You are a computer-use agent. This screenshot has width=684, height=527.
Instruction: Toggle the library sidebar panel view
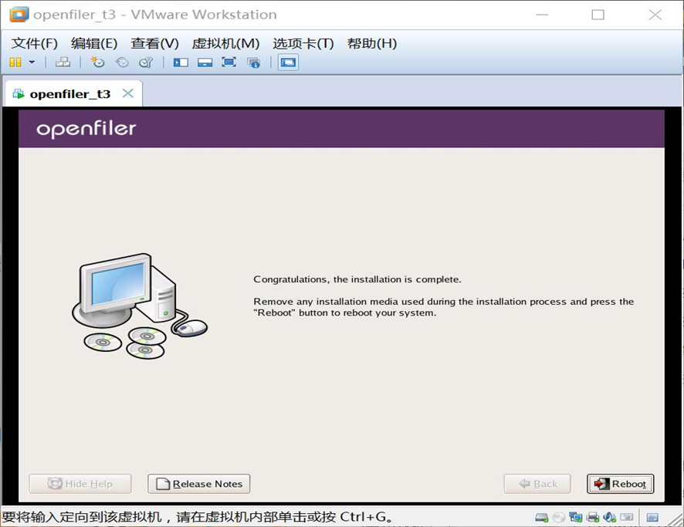click(x=181, y=62)
